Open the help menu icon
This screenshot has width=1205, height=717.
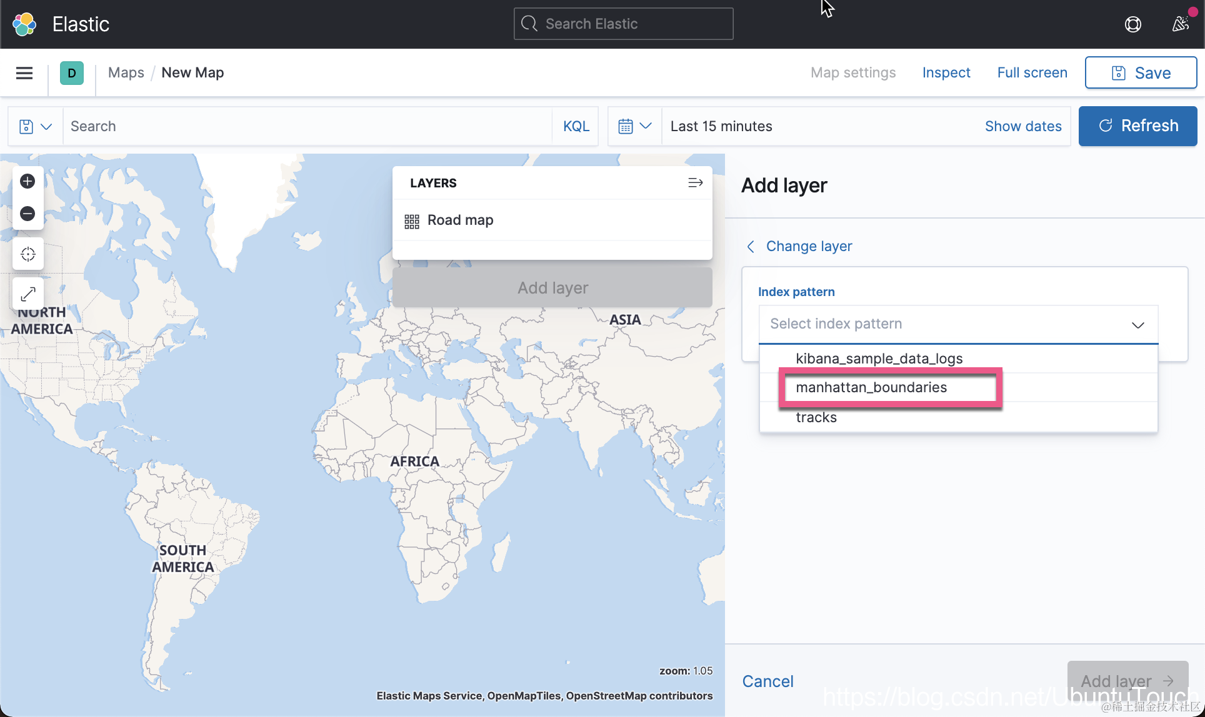1132,24
